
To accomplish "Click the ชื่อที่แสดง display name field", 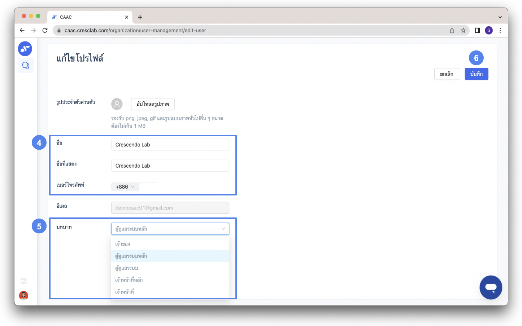I will (x=170, y=166).
